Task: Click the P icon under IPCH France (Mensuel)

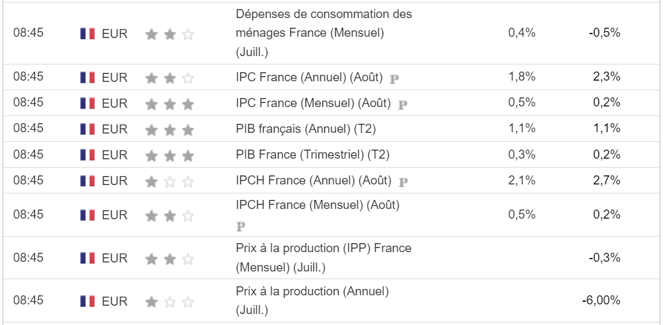Action: point(242,226)
